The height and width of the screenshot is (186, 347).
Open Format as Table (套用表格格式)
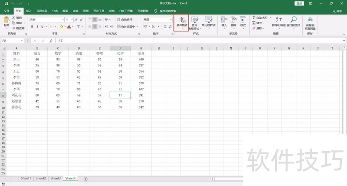(x=195, y=23)
